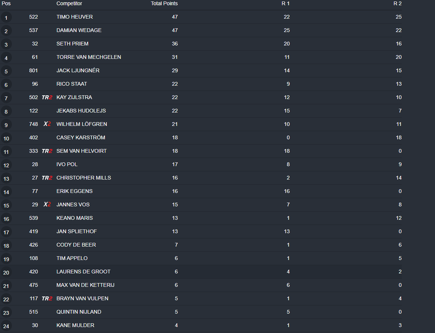Sort by the R 1 column header

(x=285, y=4)
